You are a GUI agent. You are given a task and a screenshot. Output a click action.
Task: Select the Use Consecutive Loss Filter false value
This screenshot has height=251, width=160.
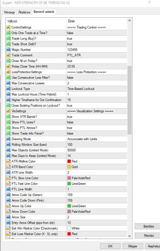point(70,78)
